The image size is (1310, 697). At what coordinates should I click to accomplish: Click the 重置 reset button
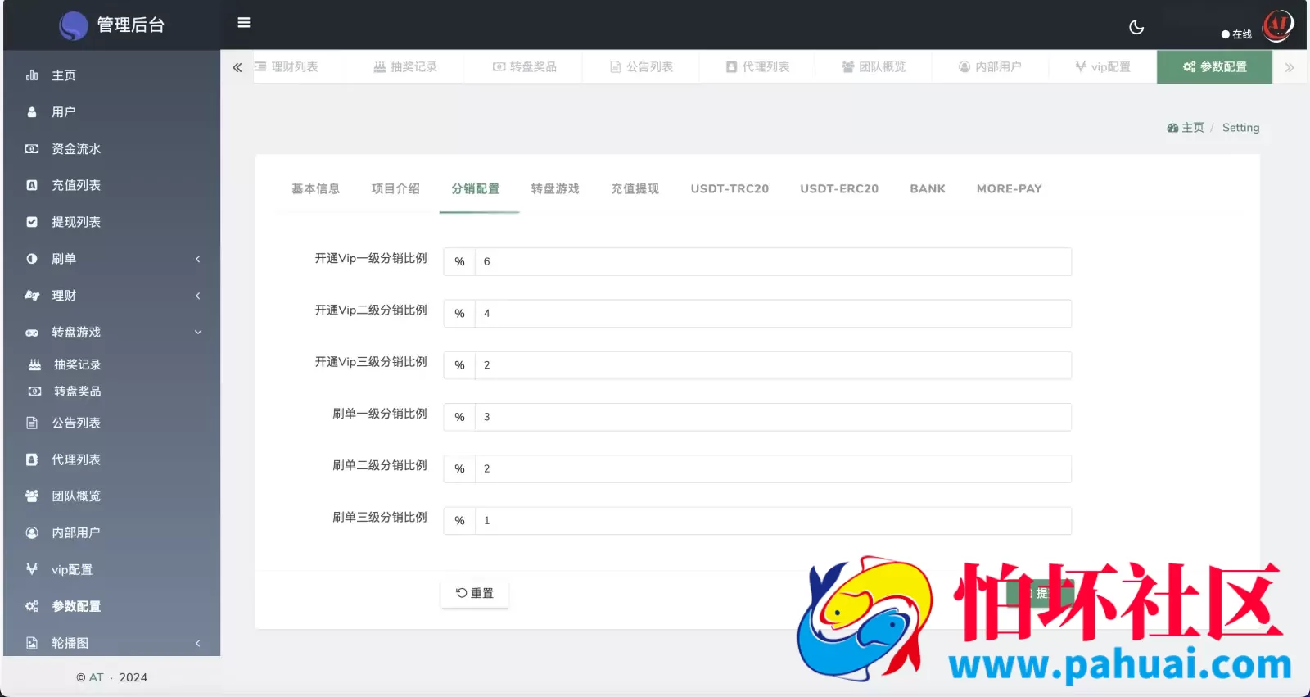[475, 594]
